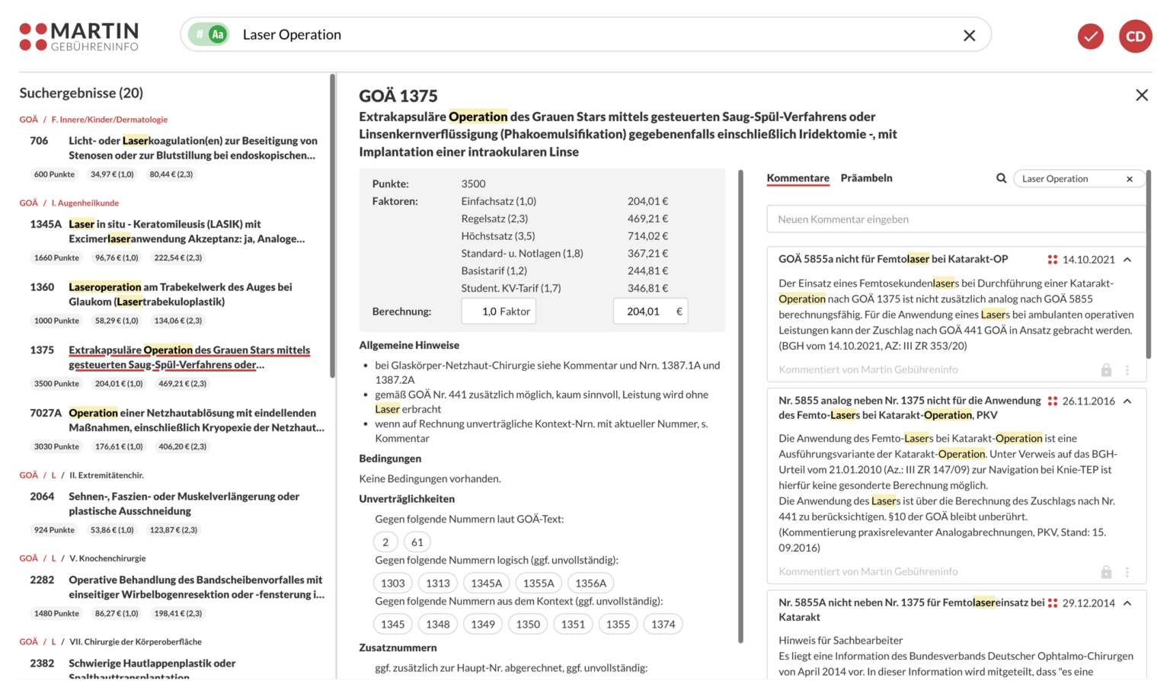Collapse the comment dated 14.10.2021
The width and height of the screenshot is (1170, 681).
(x=1127, y=260)
